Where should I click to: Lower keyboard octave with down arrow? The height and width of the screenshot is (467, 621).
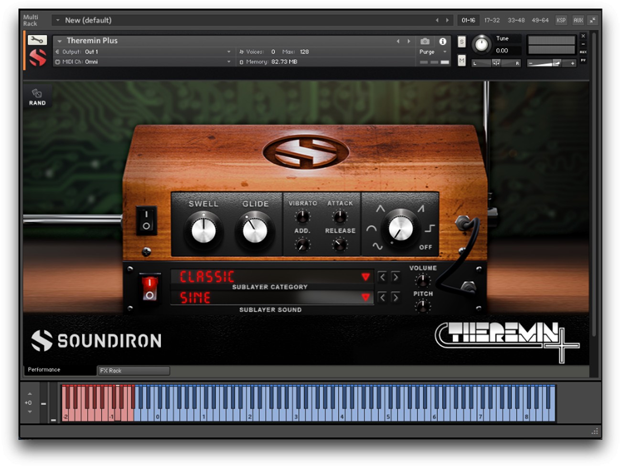[30, 412]
